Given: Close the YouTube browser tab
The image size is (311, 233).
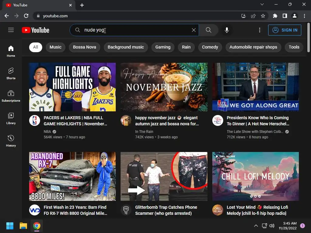Looking at the screenshot, I should click(x=70, y=5).
